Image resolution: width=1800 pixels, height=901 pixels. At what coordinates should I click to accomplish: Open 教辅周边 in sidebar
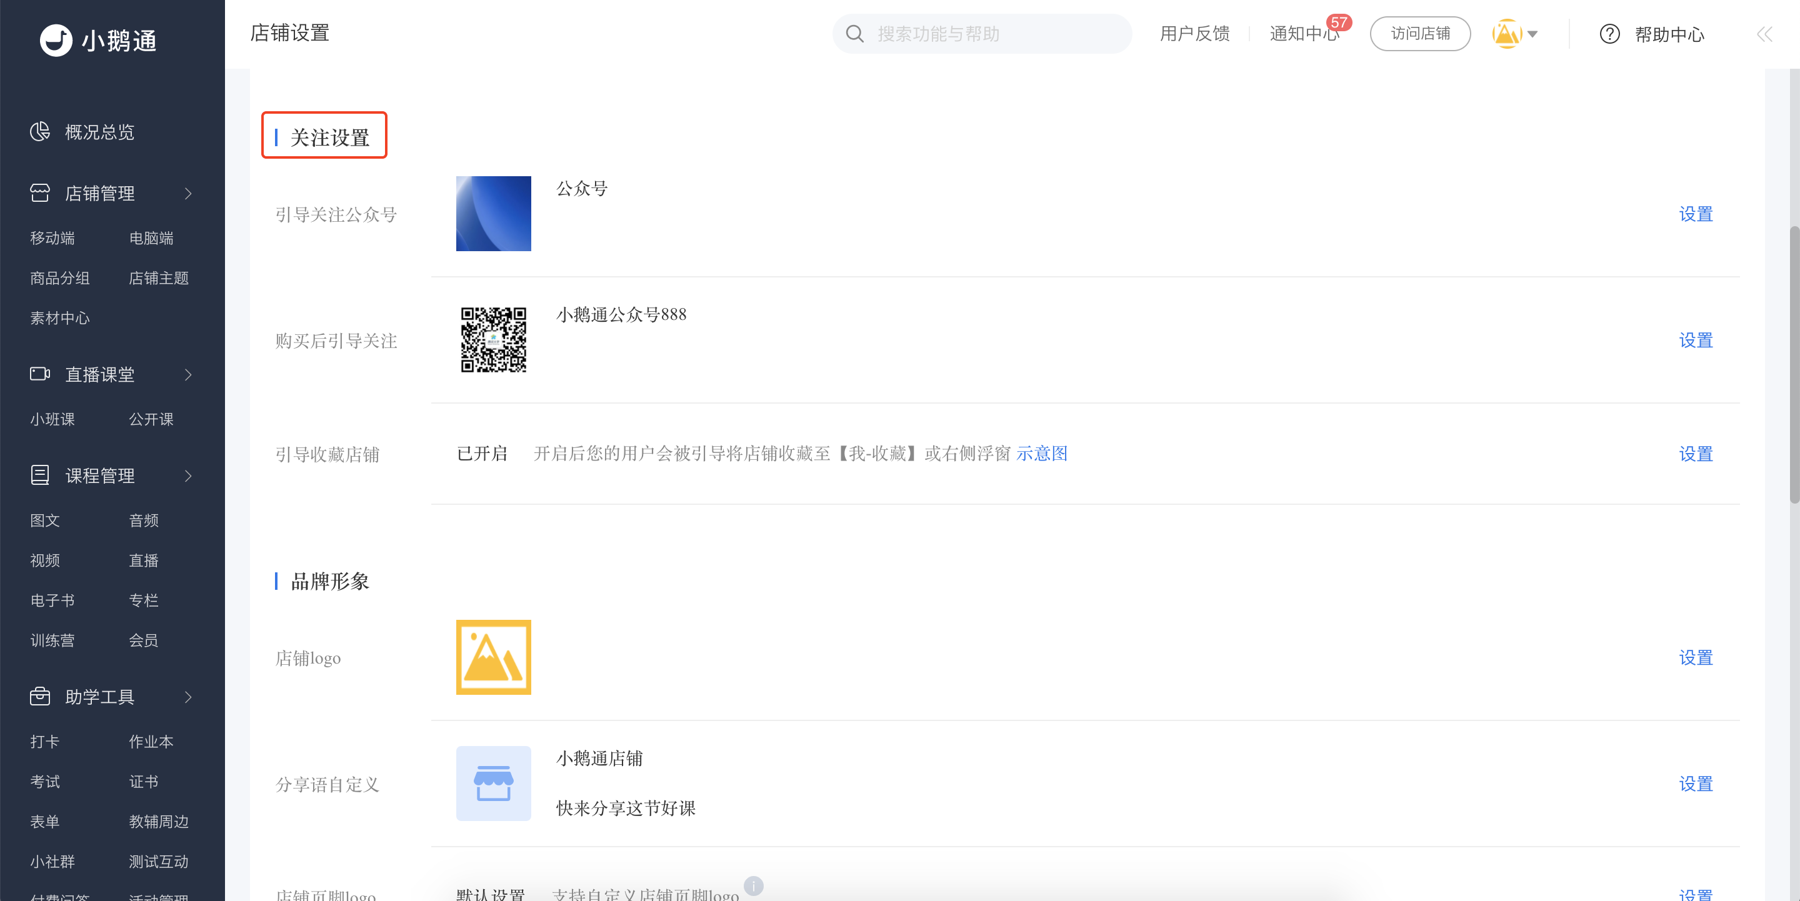(159, 822)
